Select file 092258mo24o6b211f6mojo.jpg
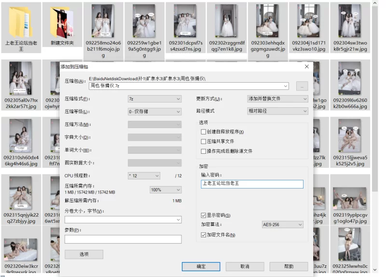Viewport: 386px width, 277px height. pyautogui.click(x=103, y=22)
